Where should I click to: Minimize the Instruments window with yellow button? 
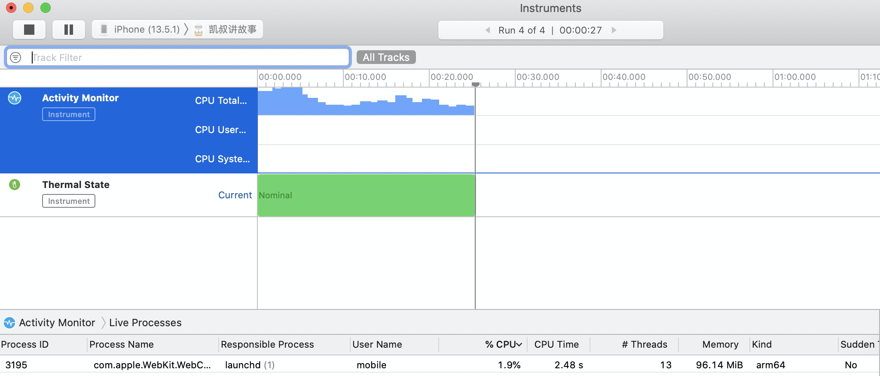coord(28,8)
